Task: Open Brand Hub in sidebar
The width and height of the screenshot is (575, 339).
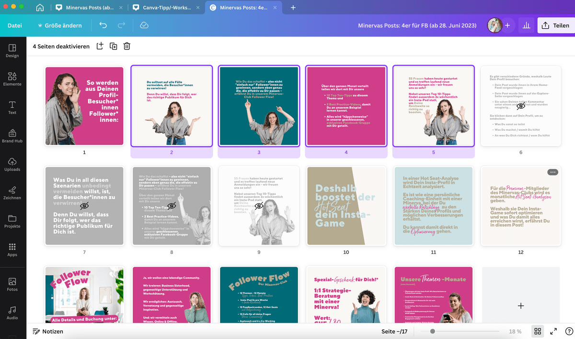Action: tap(12, 136)
